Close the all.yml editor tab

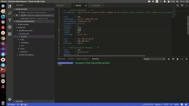point(86,5)
